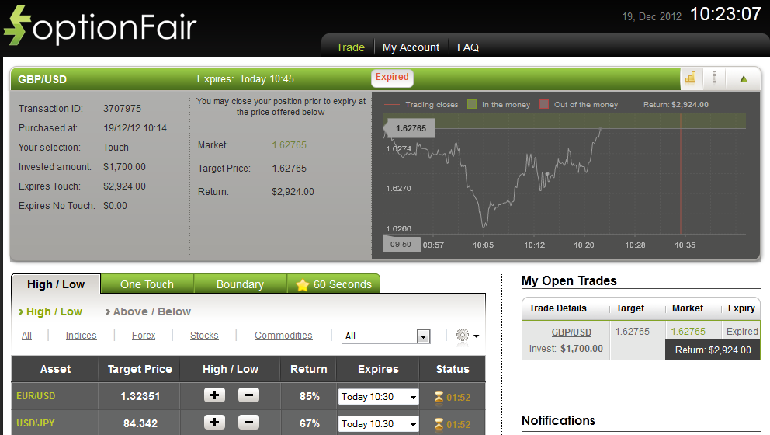
Task: Collapse the GBP/USD trade panel with the arrow
Action: pyautogui.click(x=744, y=78)
